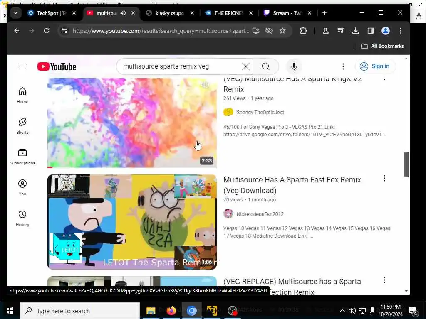Open History in the sidebar
This screenshot has width=426, height=319.
pyautogui.click(x=22, y=218)
